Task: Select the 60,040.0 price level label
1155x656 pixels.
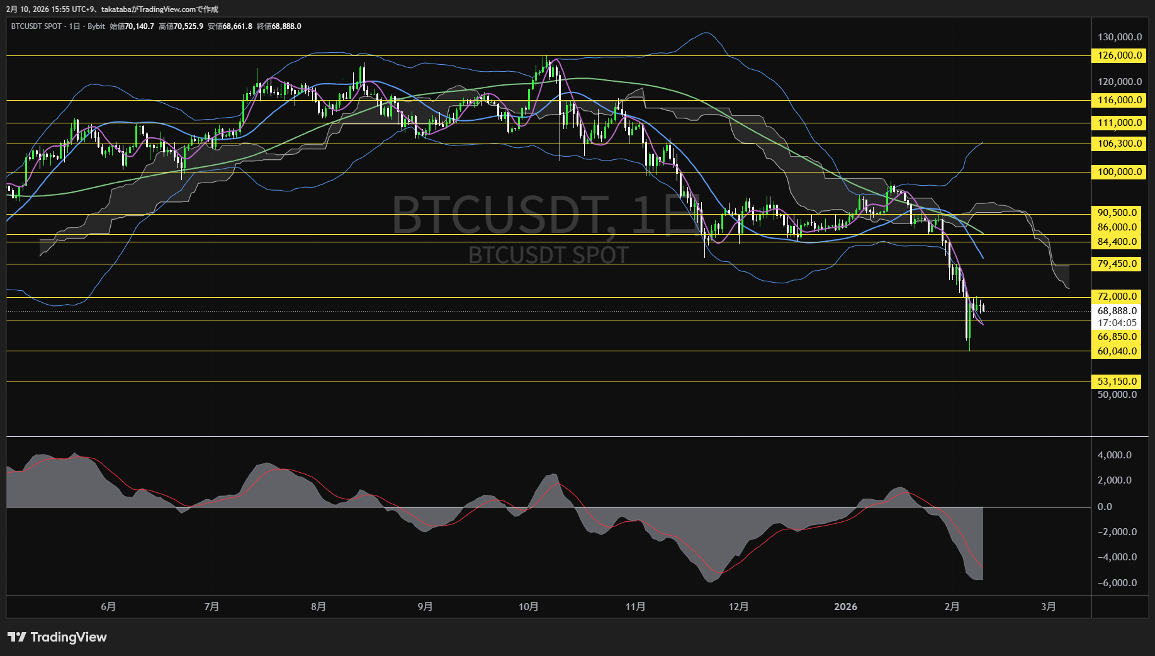Action: click(1117, 351)
